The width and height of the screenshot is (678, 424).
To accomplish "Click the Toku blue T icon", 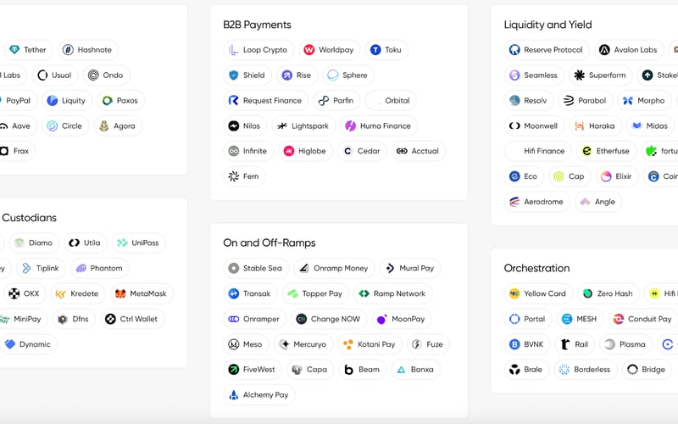I will [x=375, y=50].
